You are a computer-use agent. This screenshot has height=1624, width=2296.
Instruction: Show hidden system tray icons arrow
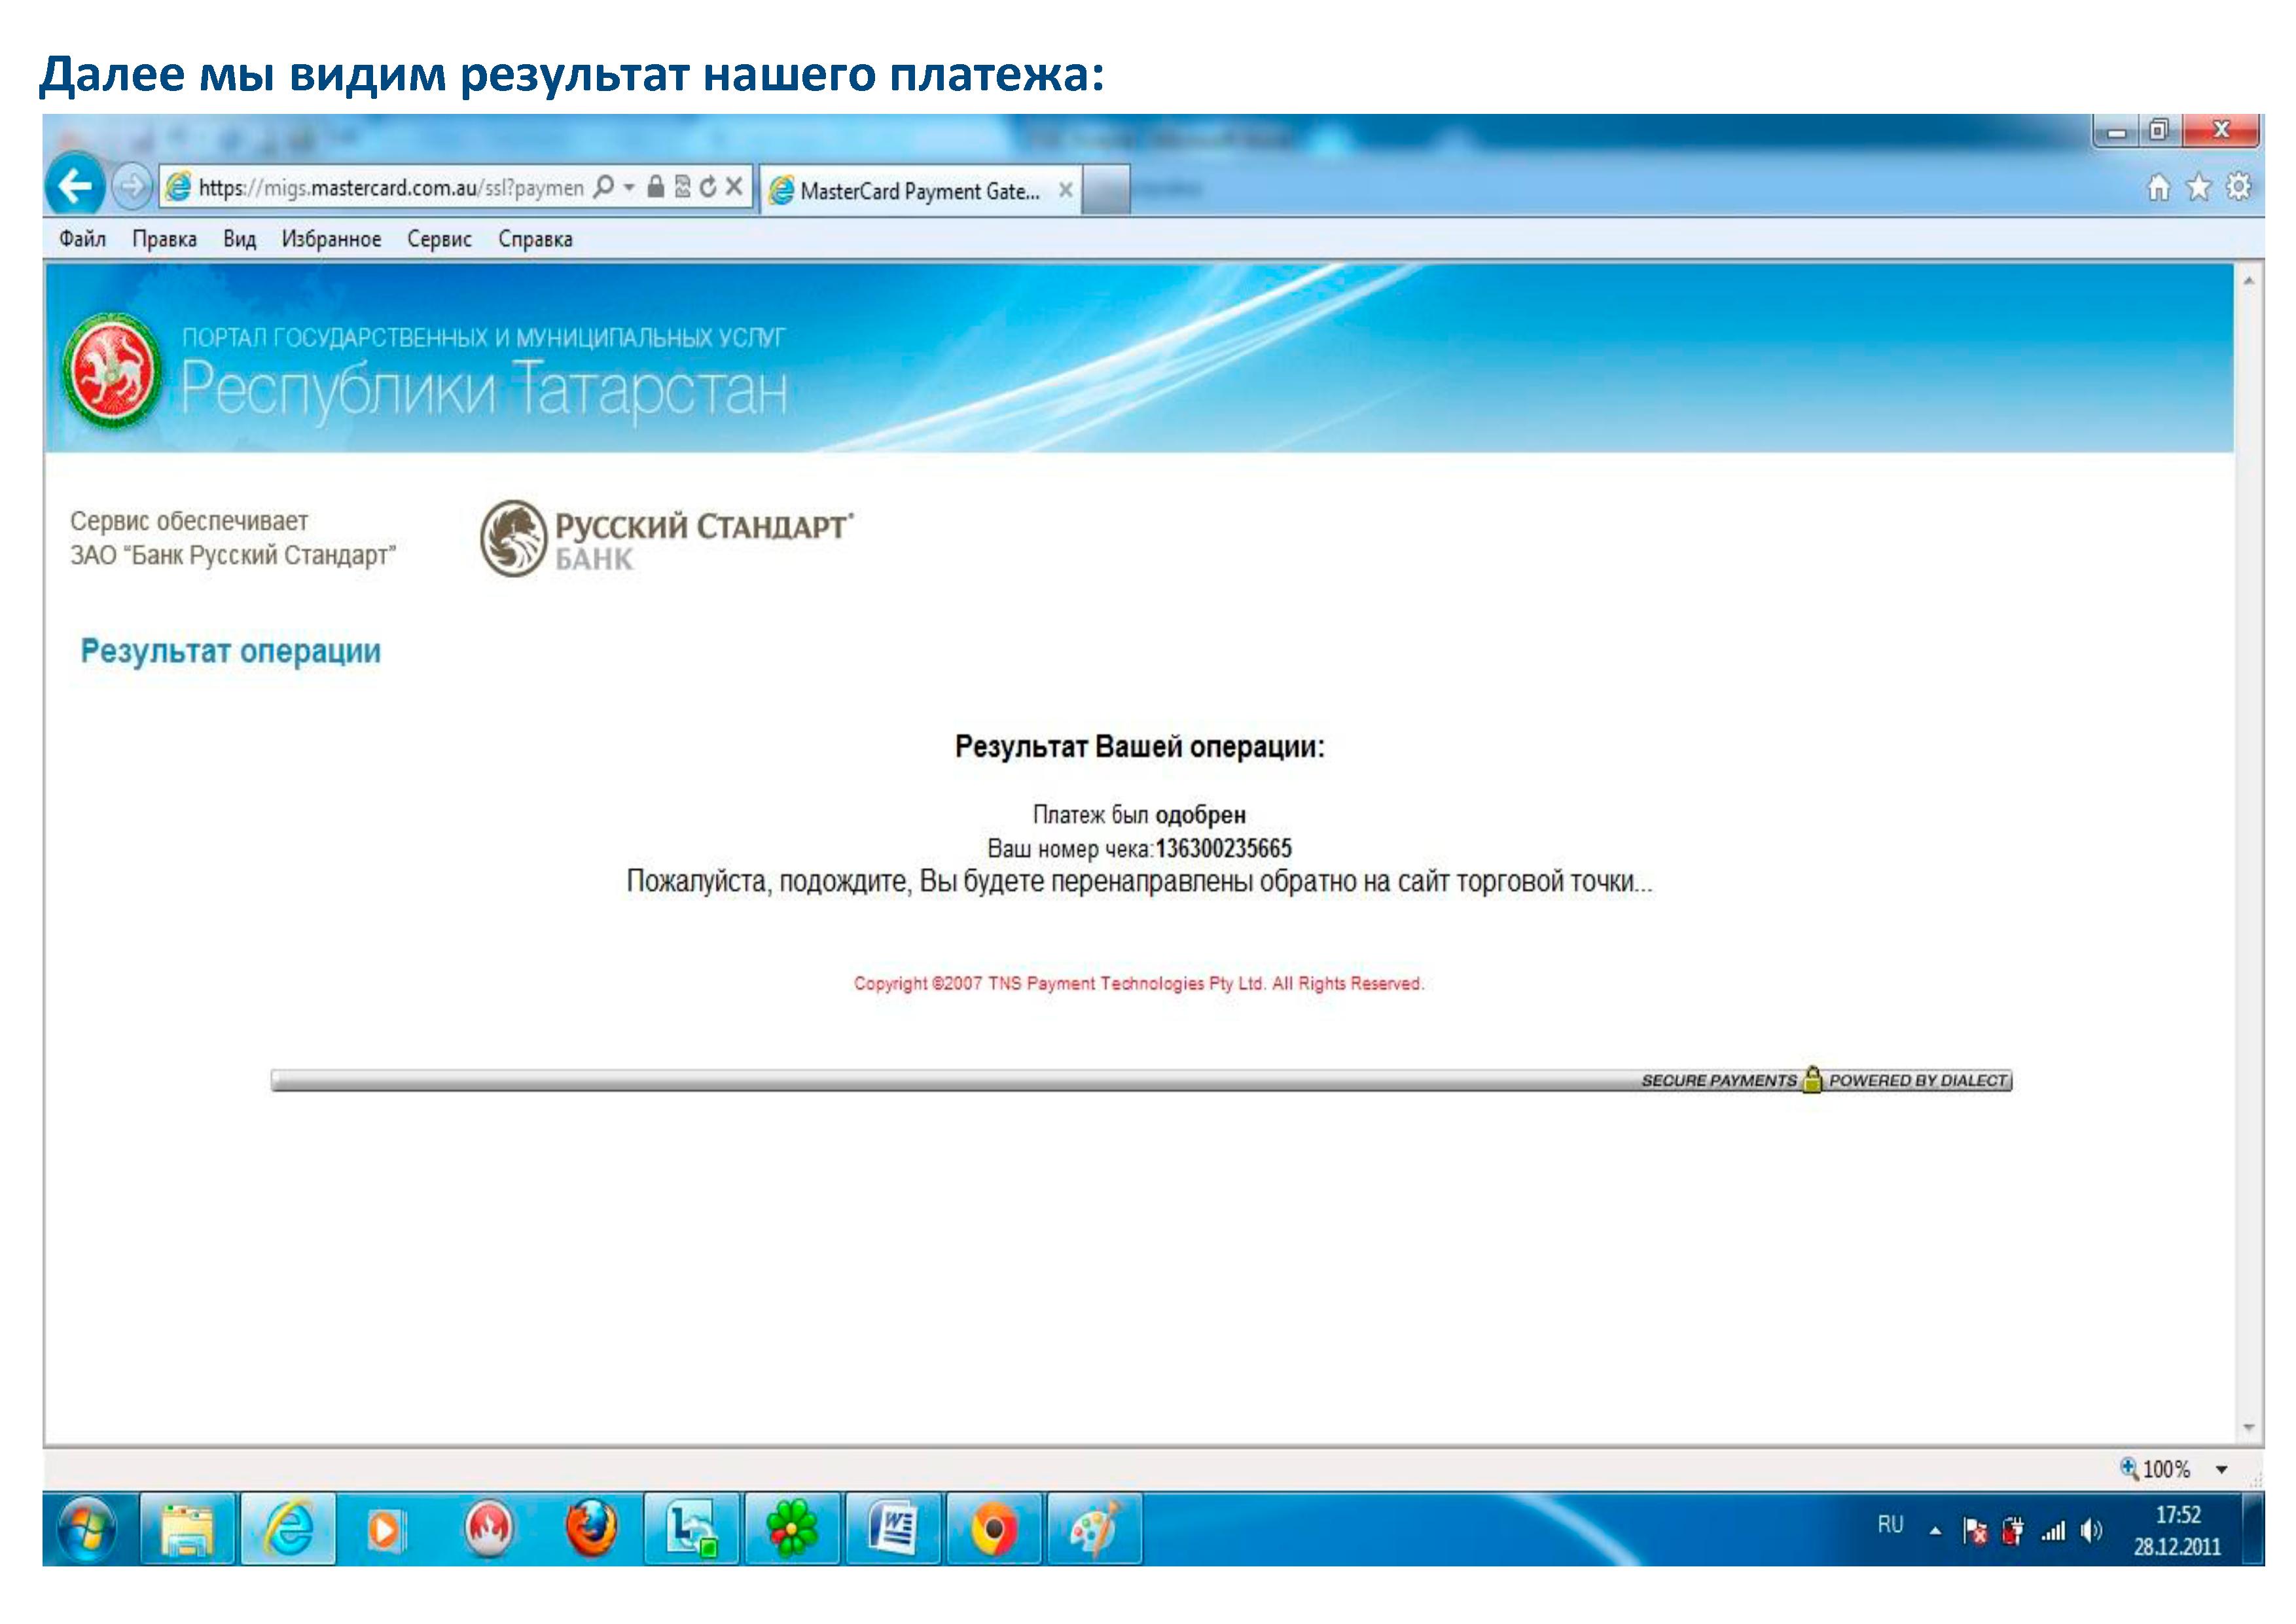[1935, 1531]
